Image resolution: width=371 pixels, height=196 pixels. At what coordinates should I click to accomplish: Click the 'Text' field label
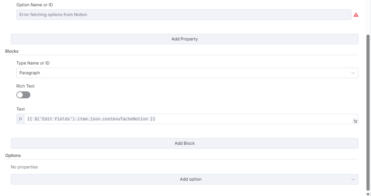click(x=21, y=109)
